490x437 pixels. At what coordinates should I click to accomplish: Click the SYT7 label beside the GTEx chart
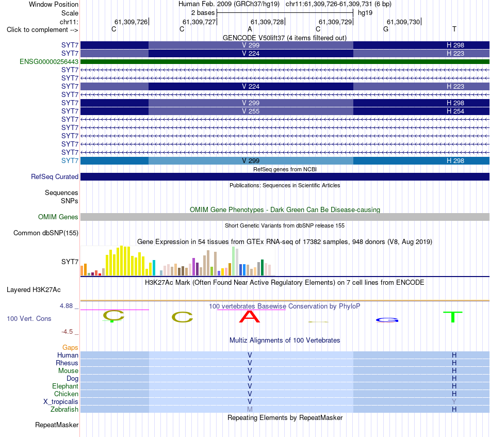tap(70, 262)
